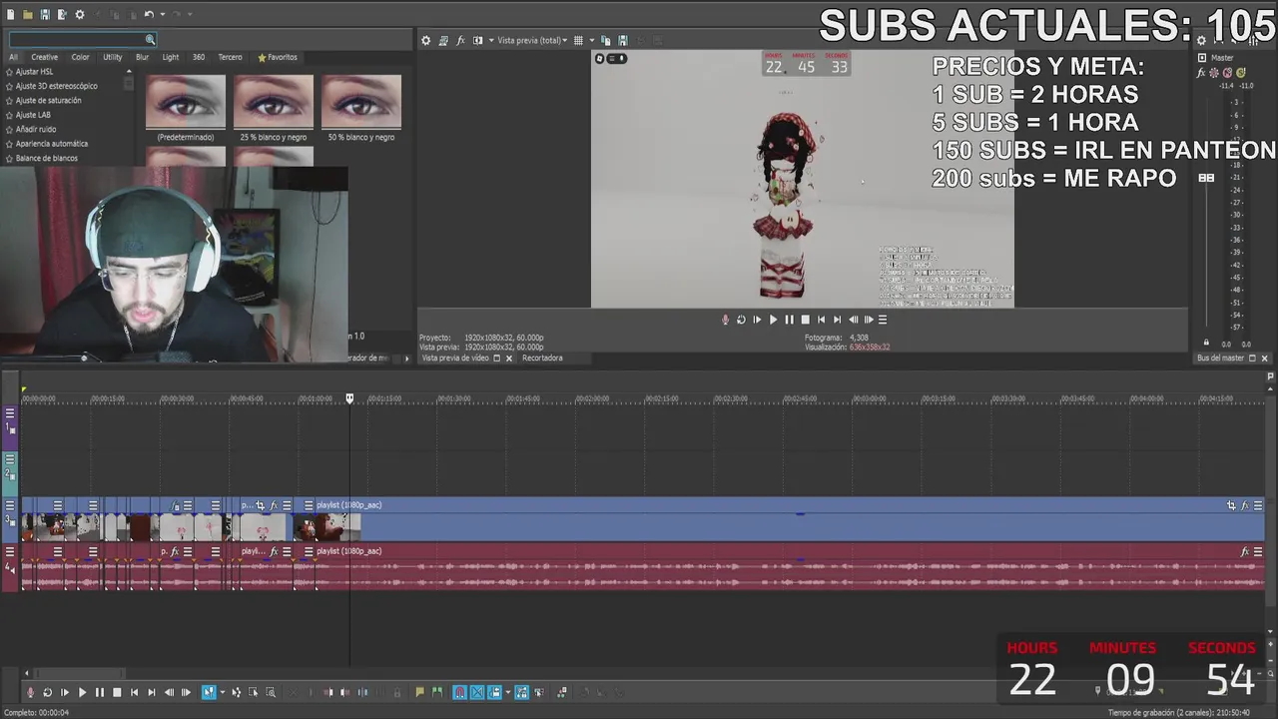Open video output FX icon in the preview toolbar
This screenshot has width=1278, height=719.
(460, 40)
